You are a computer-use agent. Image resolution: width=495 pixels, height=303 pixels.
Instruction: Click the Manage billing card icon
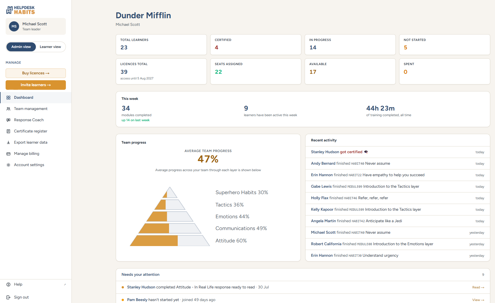click(x=8, y=154)
